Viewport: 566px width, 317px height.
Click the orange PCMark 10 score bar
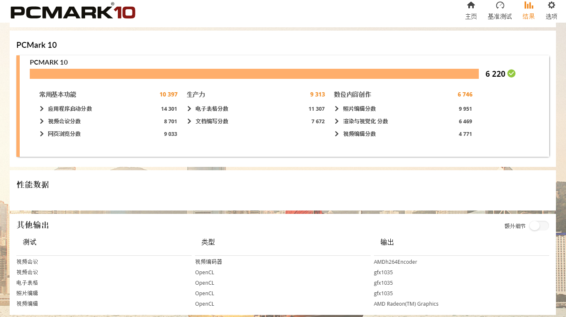[x=254, y=74]
